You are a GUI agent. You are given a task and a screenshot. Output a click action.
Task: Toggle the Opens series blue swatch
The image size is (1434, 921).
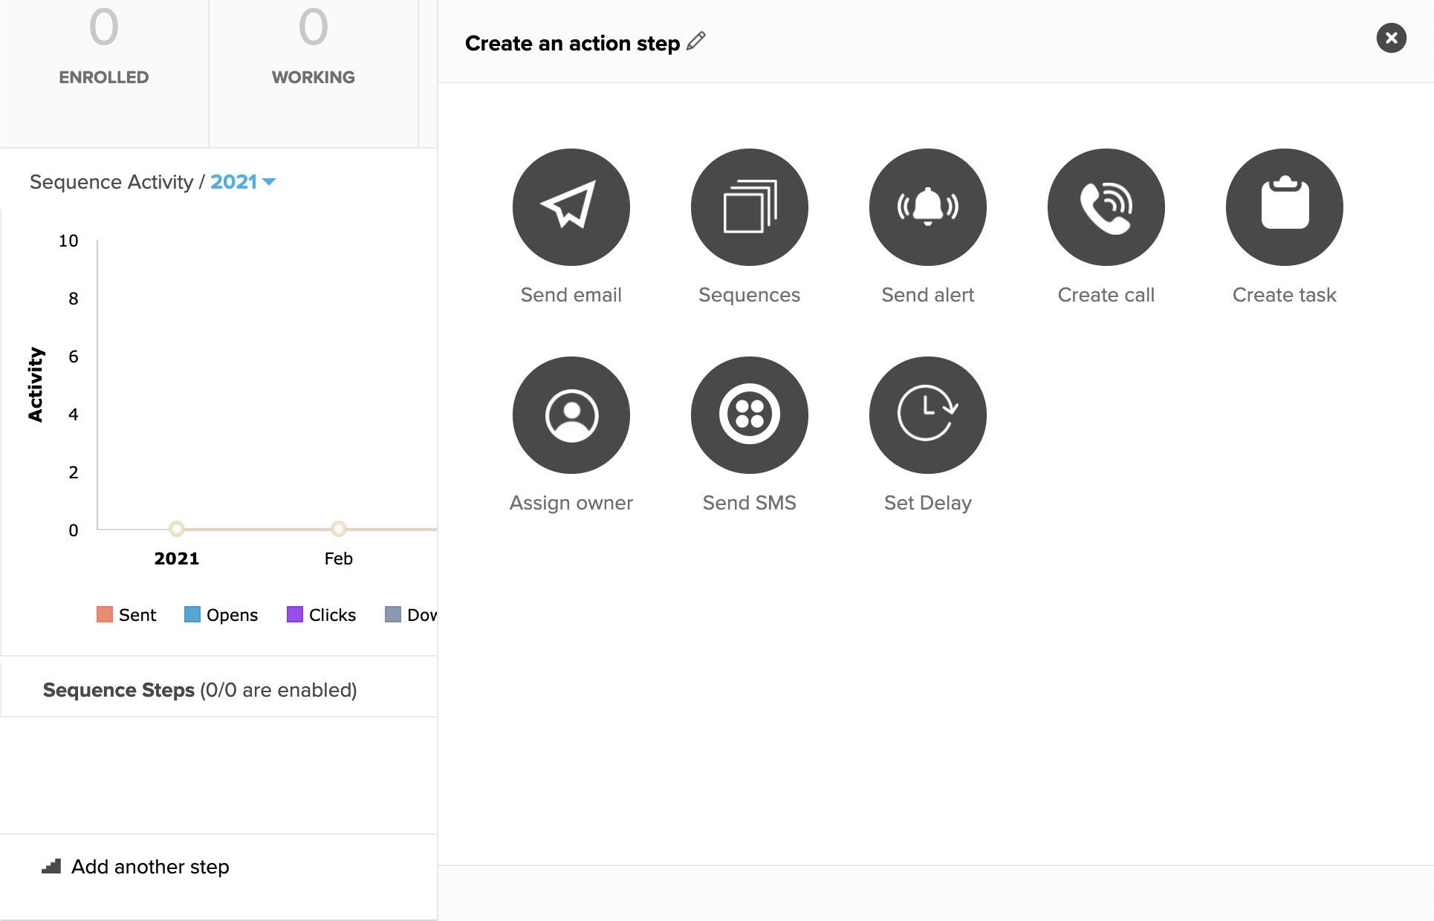[x=192, y=614]
